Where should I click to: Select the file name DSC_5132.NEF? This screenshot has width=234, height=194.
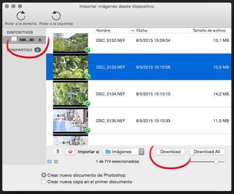click(x=110, y=40)
